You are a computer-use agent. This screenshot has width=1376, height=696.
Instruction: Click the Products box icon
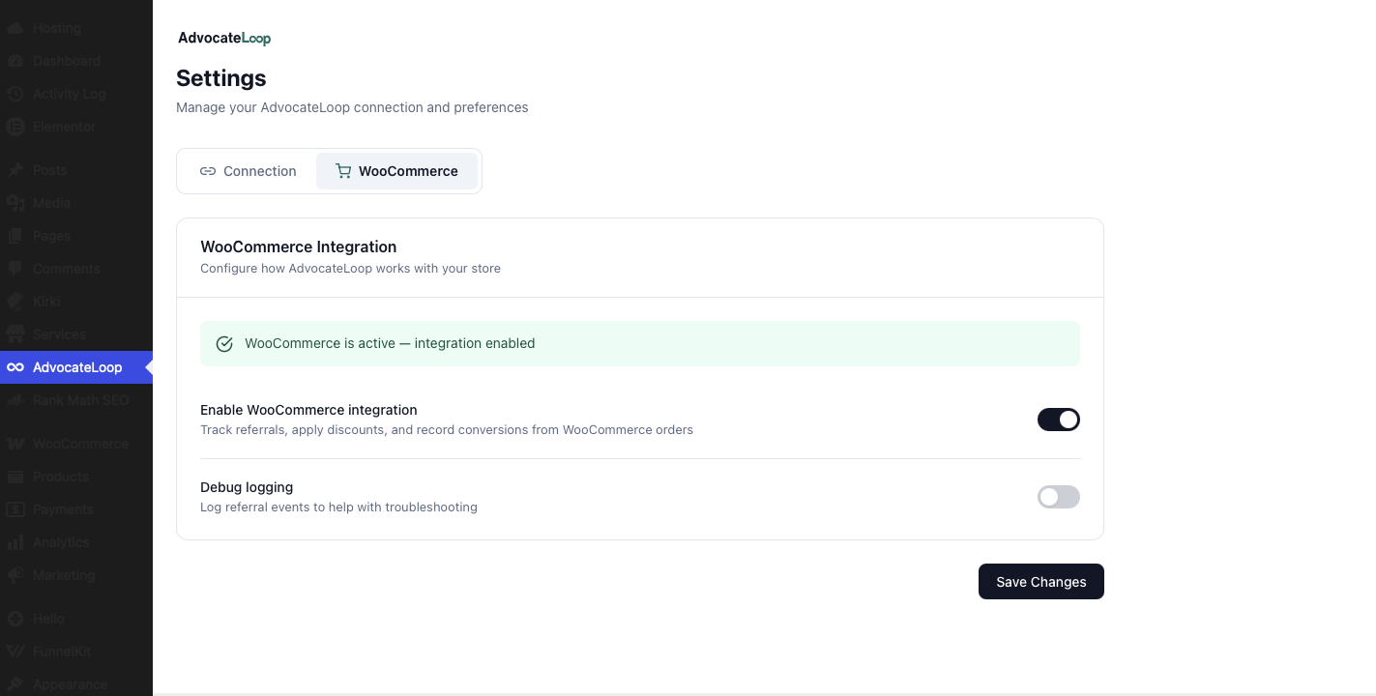(x=15, y=477)
